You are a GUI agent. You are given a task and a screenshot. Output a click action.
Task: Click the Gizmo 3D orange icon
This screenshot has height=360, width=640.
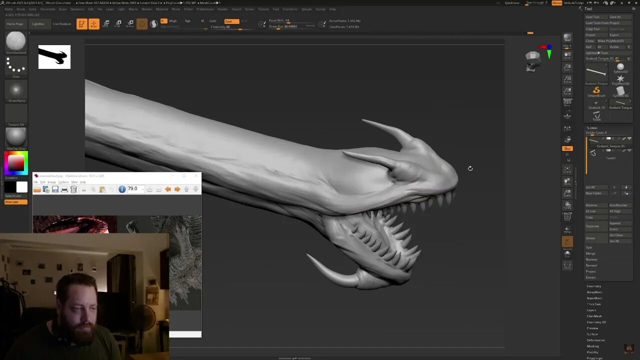142,24
